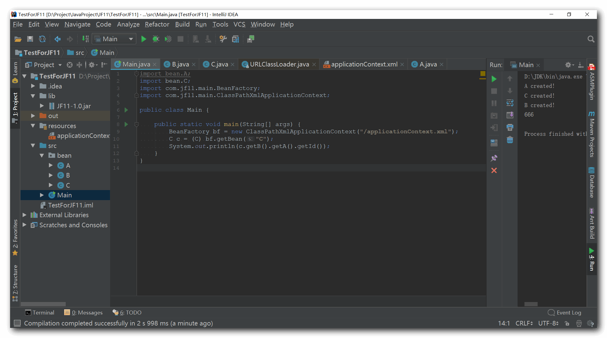
Task: Start Debug with the bug icon
Action: click(156, 39)
